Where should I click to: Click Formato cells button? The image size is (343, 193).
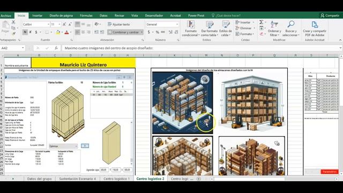pyautogui.click(x=244, y=34)
